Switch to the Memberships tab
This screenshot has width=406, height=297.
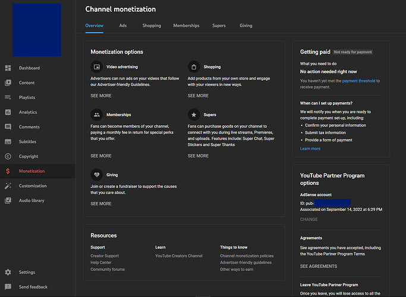click(x=186, y=26)
